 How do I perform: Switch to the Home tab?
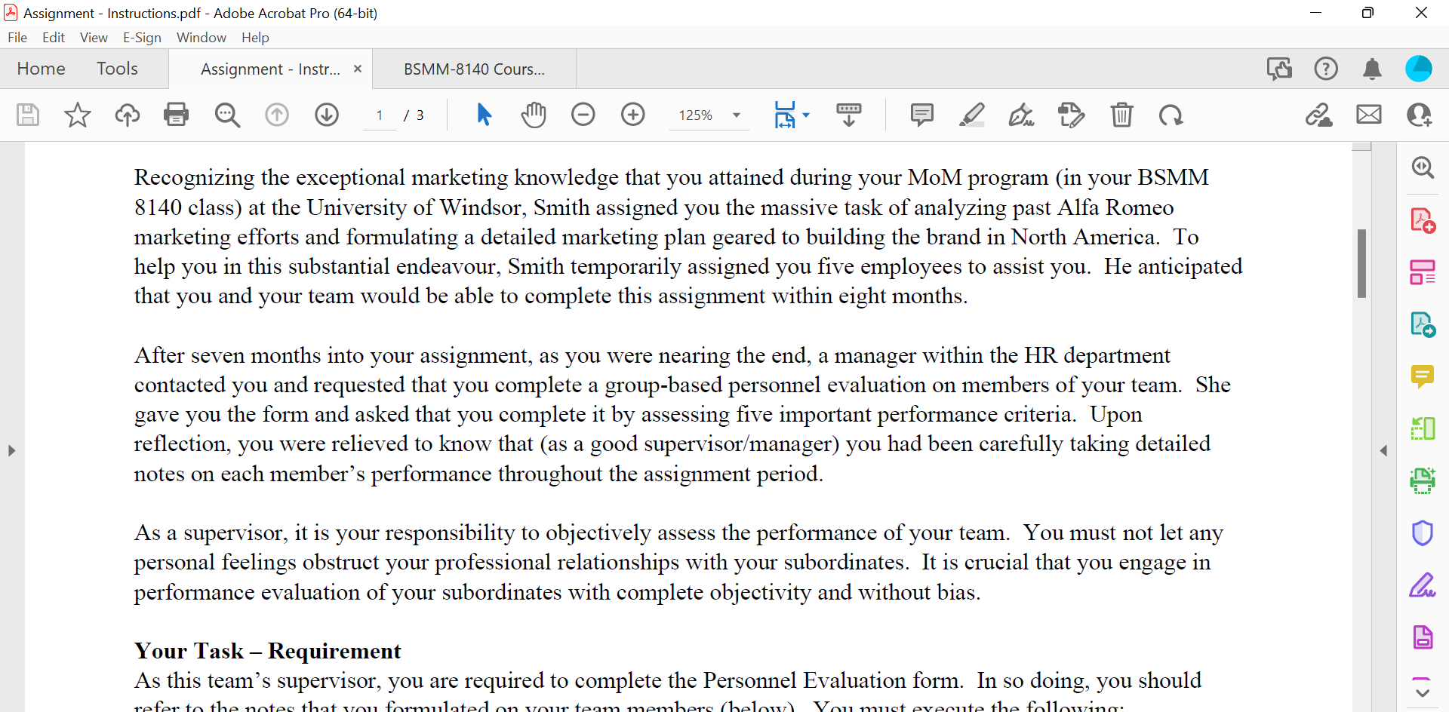[x=41, y=69]
